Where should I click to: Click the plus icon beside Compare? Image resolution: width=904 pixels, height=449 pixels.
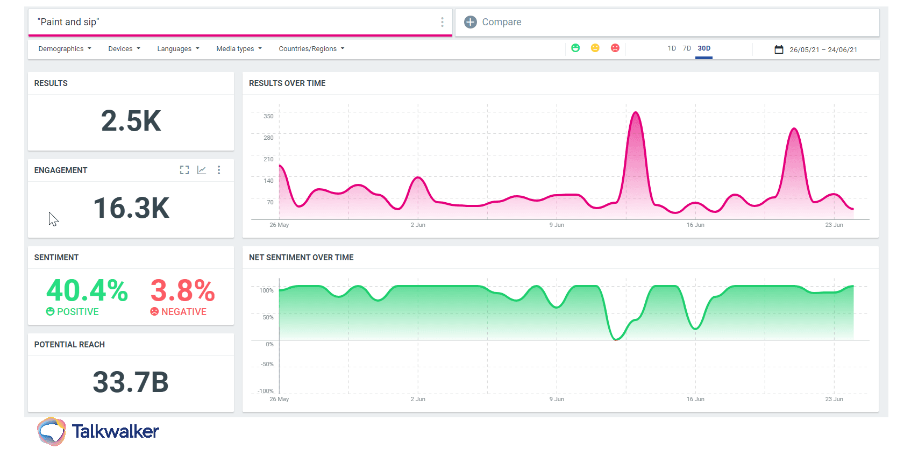coord(470,22)
